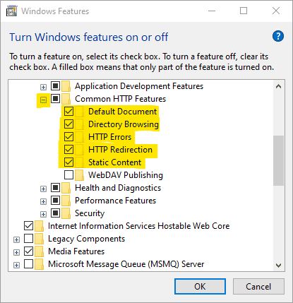This screenshot has height=303, width=293.
Task: Expand the Security node
Action: (x=43, y=215)
